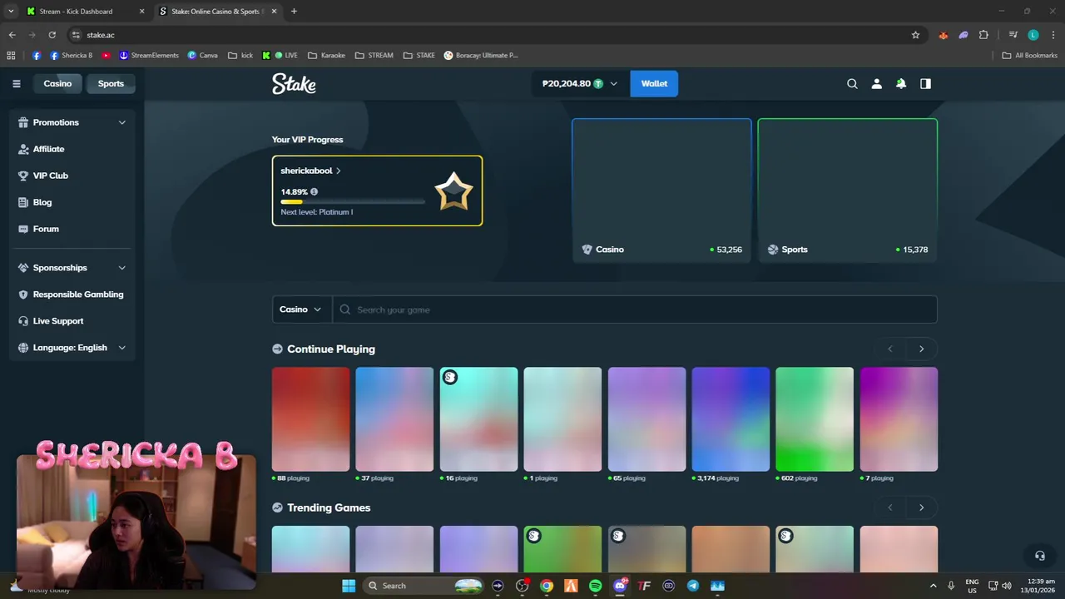Open the game thumbnail with 602 playing
Viewport: 1065px width, 599px height.
pos(815,419)
